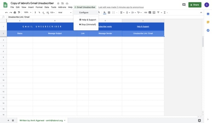Decrease decimal places
Viewport: 212px width, 123px height.
tap(43, 12)
